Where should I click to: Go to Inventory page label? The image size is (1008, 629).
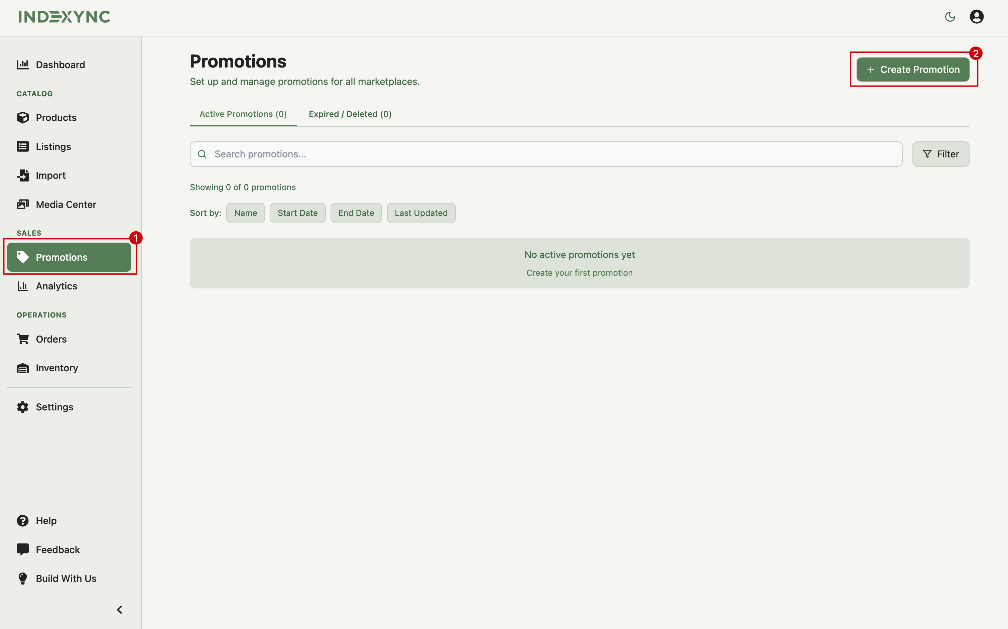pyautogui.click(x=57, y=368)
